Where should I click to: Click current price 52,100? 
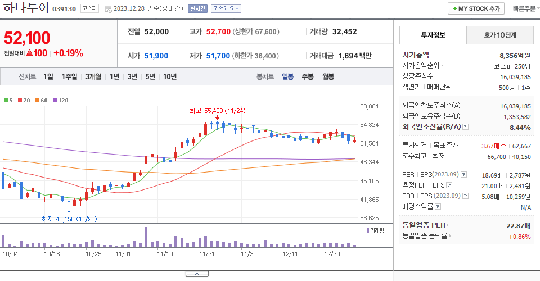point(27,38)
